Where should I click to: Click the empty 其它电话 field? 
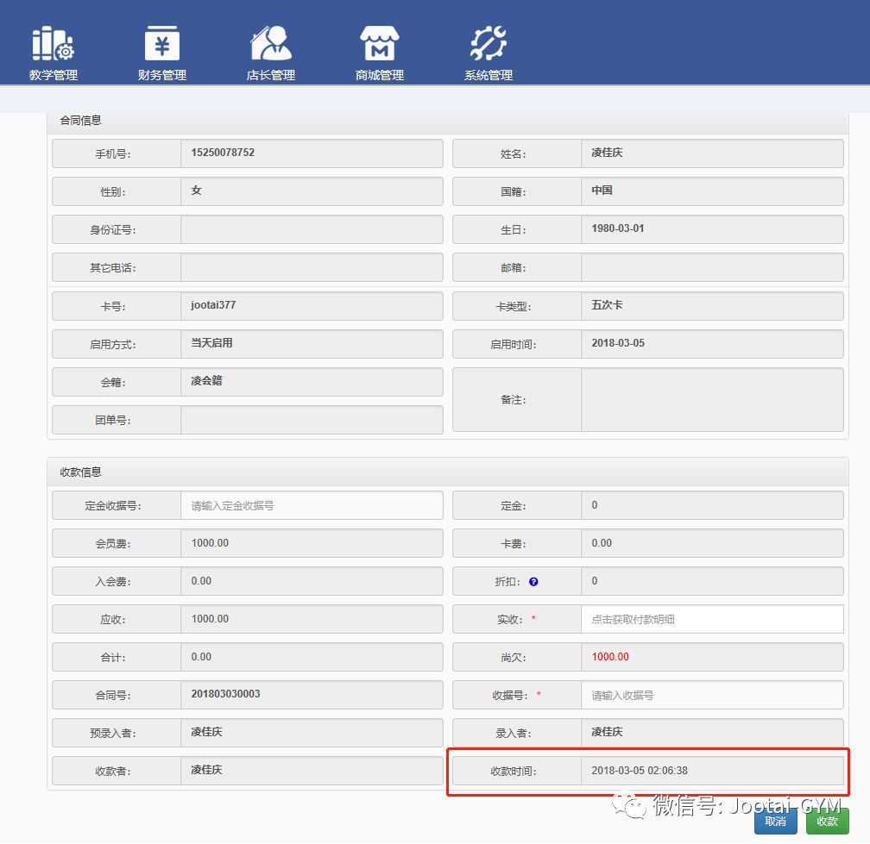312,267
